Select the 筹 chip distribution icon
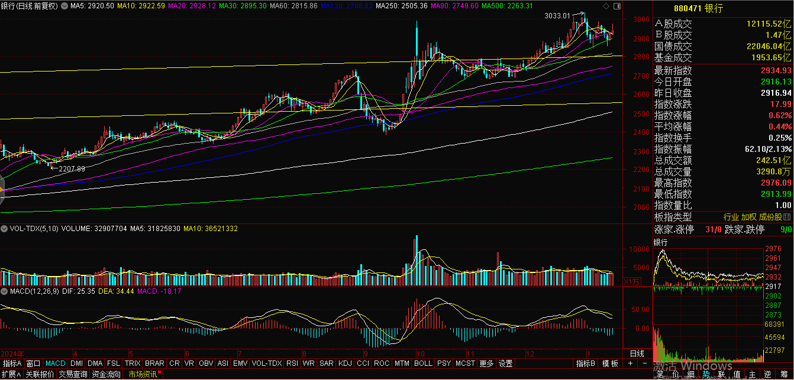The image size is (794, 380). (784, 374)
